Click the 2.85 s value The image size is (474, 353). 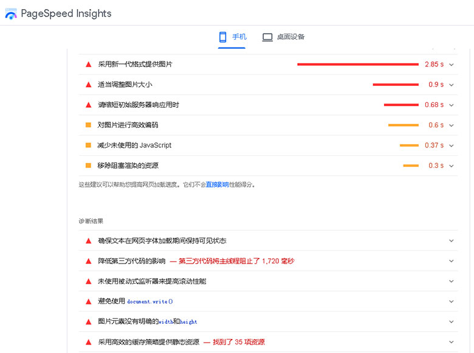[434, 64]
